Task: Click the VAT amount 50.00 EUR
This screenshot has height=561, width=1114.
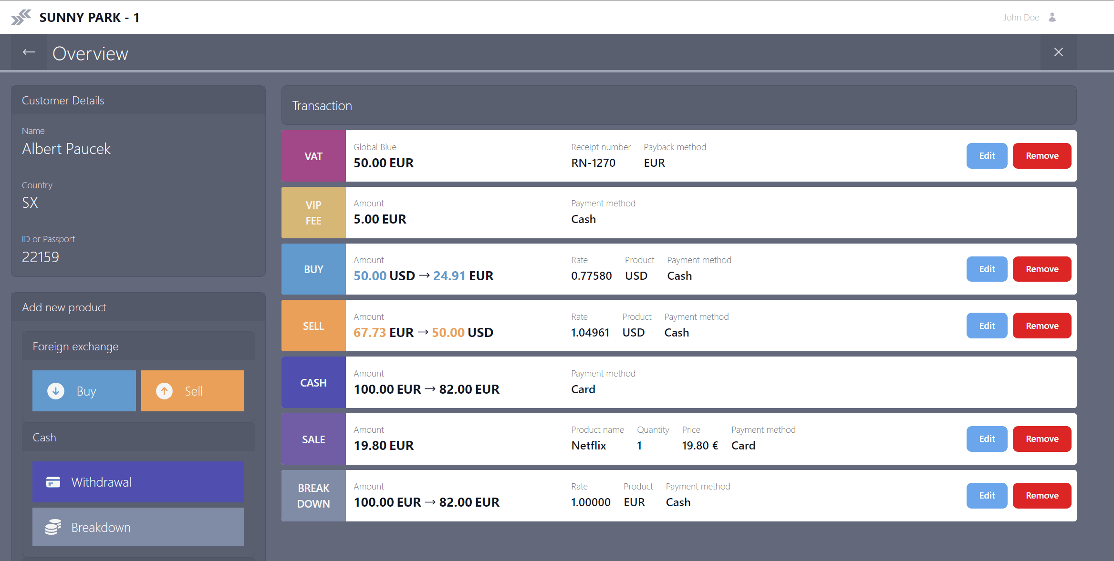Action: pyautogui.click(x=384, y=163)
